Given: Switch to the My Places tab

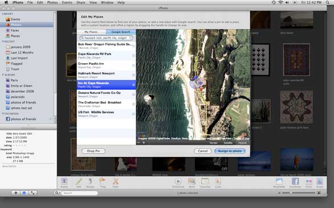Looking at the screenshot, I should (91, 32).
